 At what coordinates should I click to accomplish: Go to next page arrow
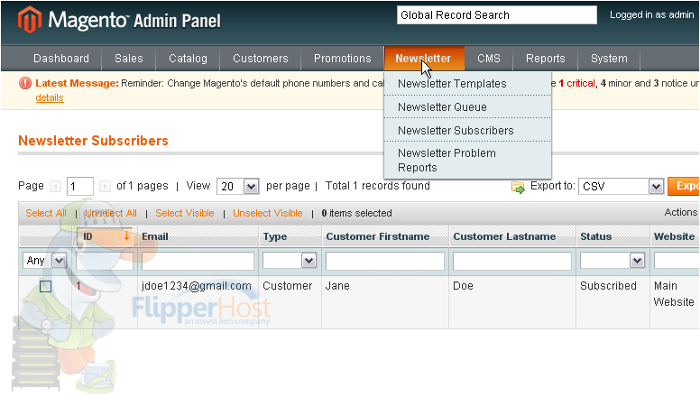click(105, 186)
